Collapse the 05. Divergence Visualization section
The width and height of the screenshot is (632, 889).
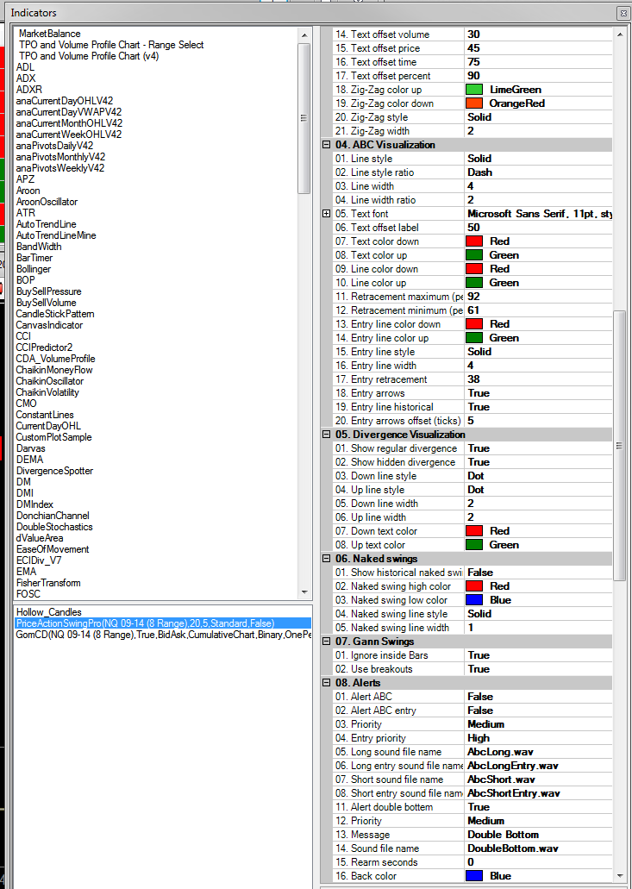tap(327, 435)
